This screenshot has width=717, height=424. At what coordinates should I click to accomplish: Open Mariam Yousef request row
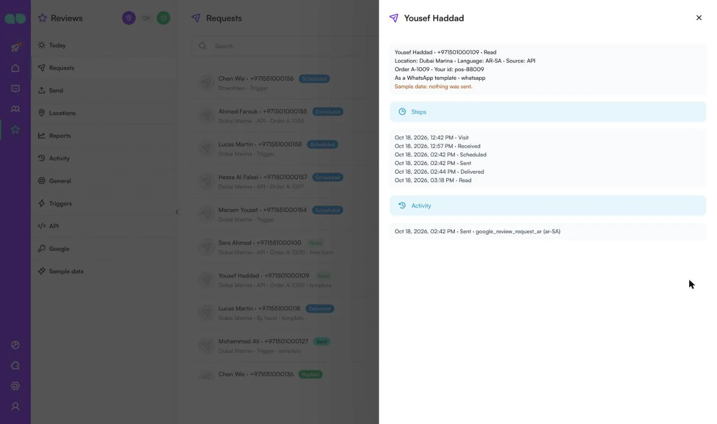click(x=286, y=214)
